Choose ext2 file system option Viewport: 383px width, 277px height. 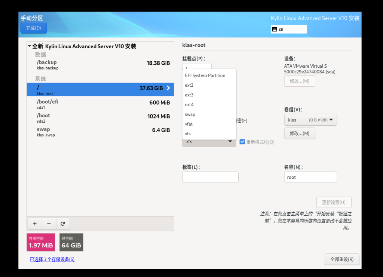[209, 85]
